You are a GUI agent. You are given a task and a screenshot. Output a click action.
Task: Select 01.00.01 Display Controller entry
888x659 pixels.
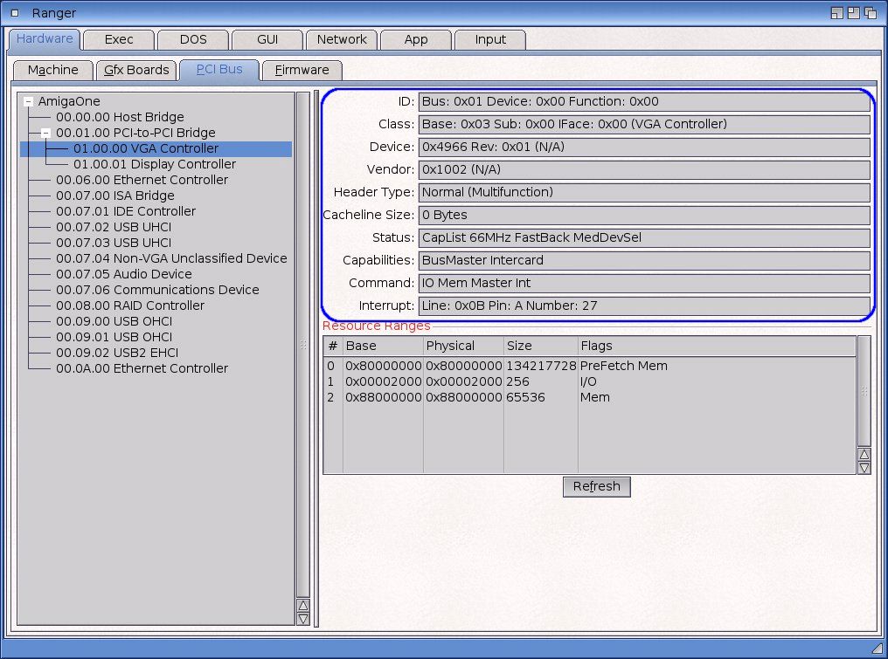(x=155, y=164)
